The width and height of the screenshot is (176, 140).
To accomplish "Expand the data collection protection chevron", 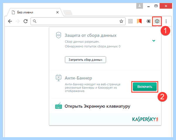I will pyautogui.click(x=154, y=41).
